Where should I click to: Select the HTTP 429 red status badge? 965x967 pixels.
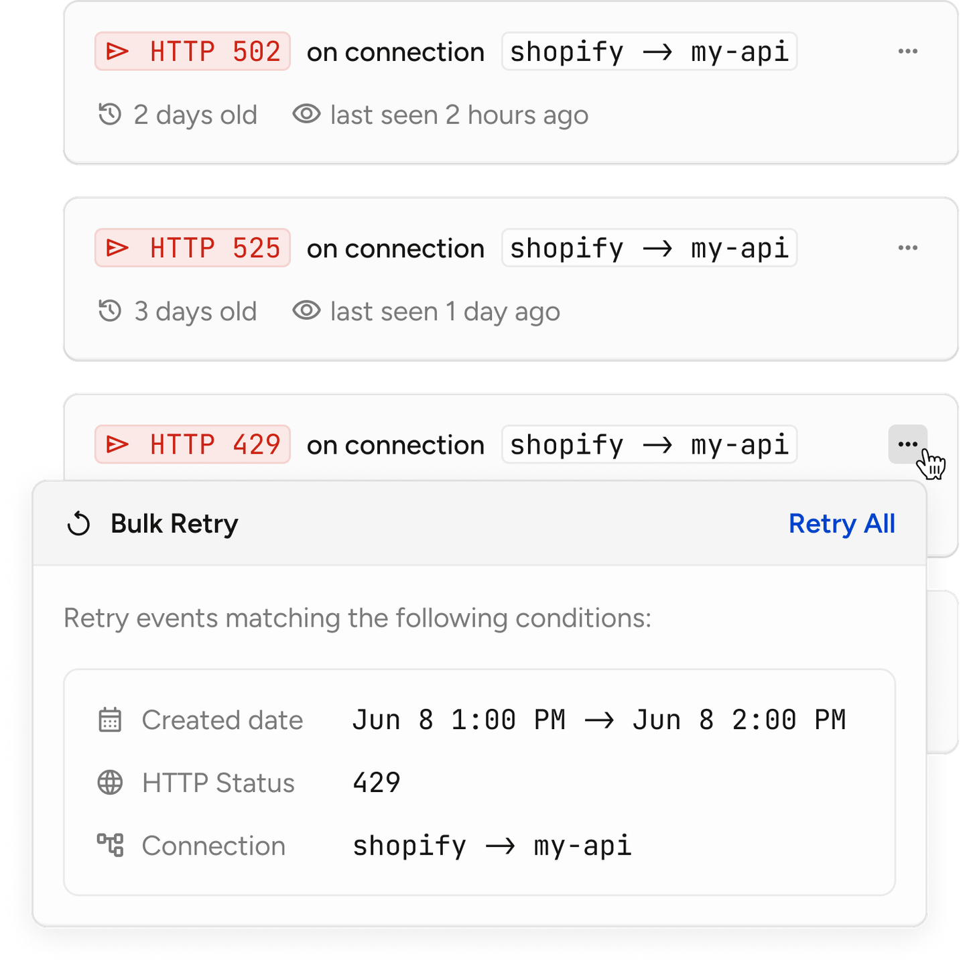192,444
